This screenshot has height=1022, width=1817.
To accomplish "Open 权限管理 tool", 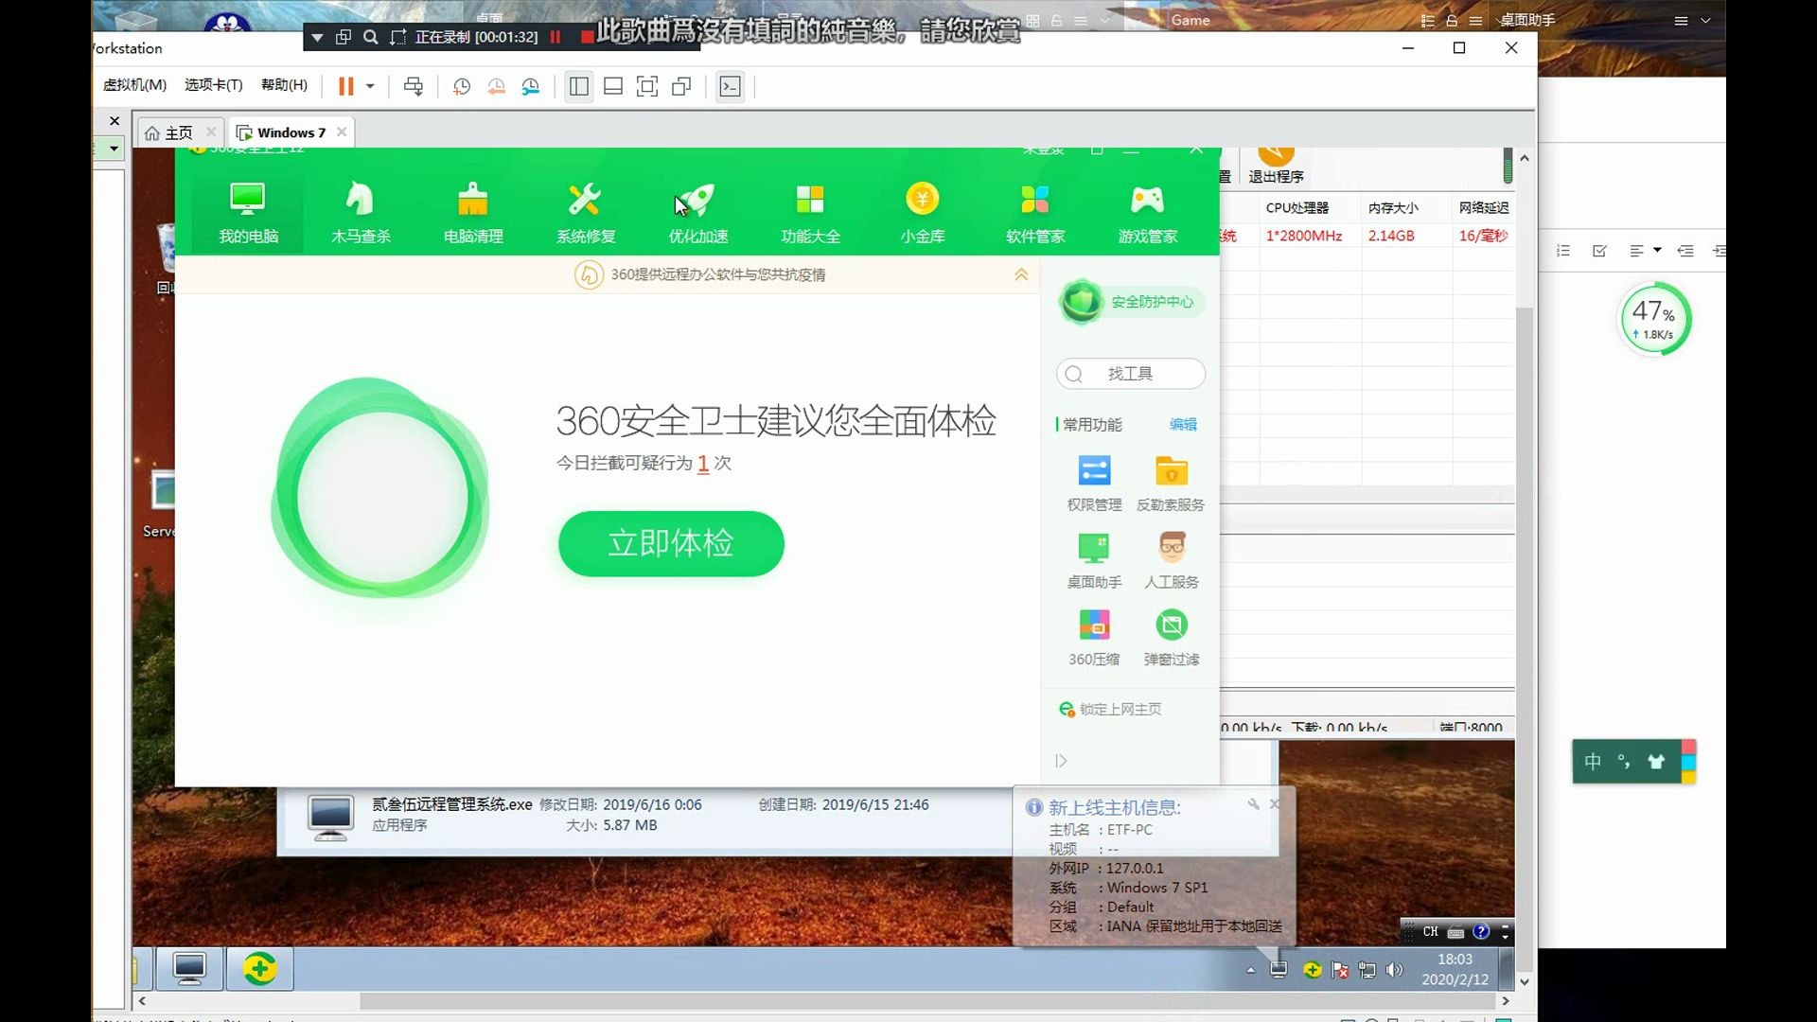I will [x=1094, y=484].
